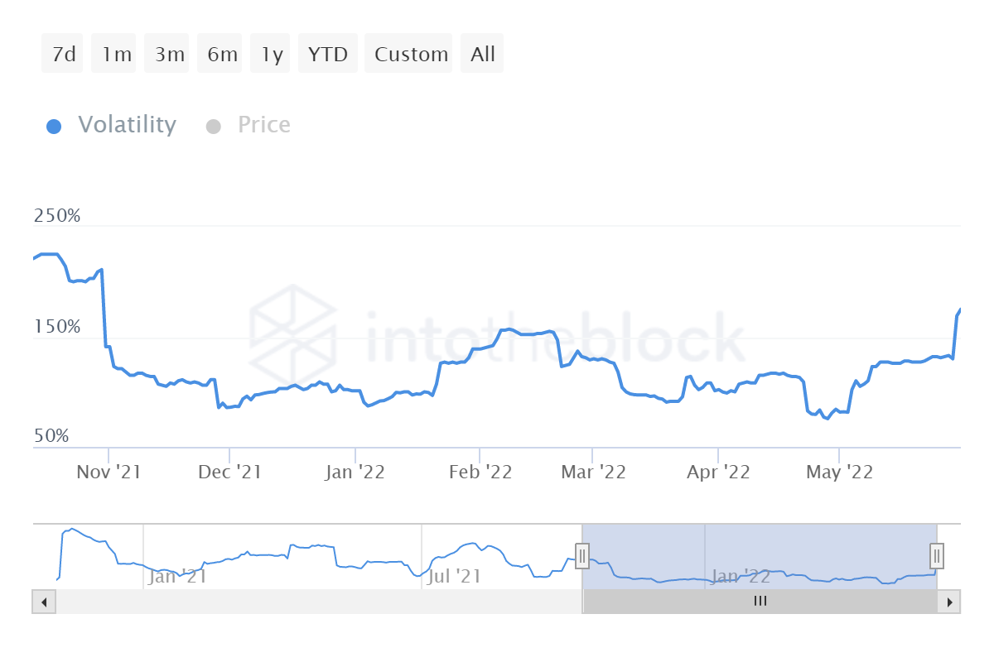This screenshot has height=662, width=994.
Task: Select the YTD range button
Action: (328, 55)
